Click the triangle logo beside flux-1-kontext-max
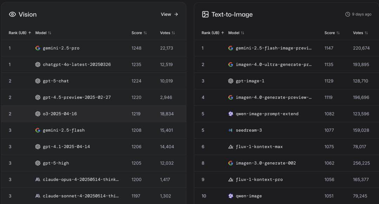The height and width of the screenshot is (204, 379). (231, 147)
